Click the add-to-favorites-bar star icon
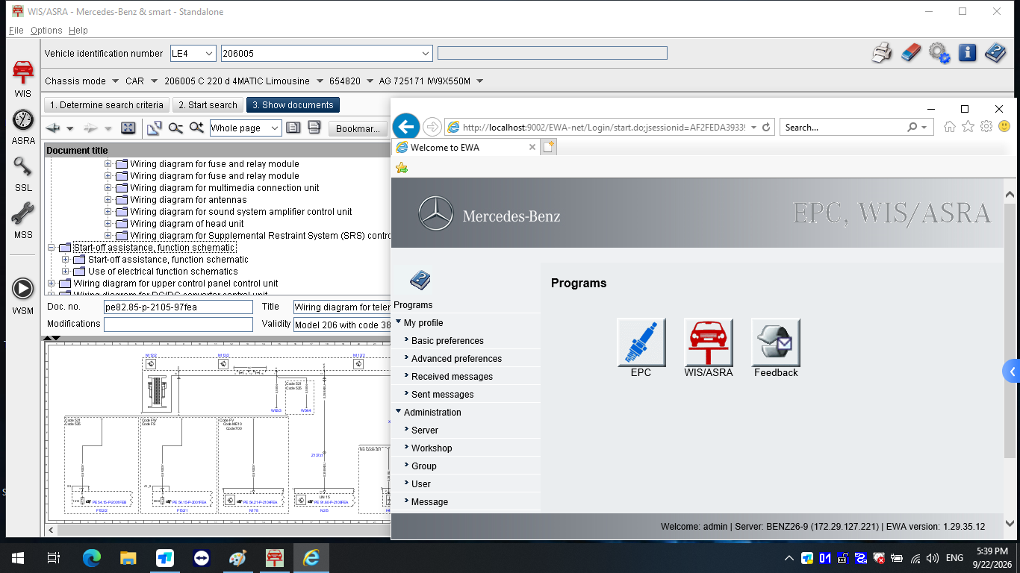This screenshot has height=573, width=1020. (402, 168)
